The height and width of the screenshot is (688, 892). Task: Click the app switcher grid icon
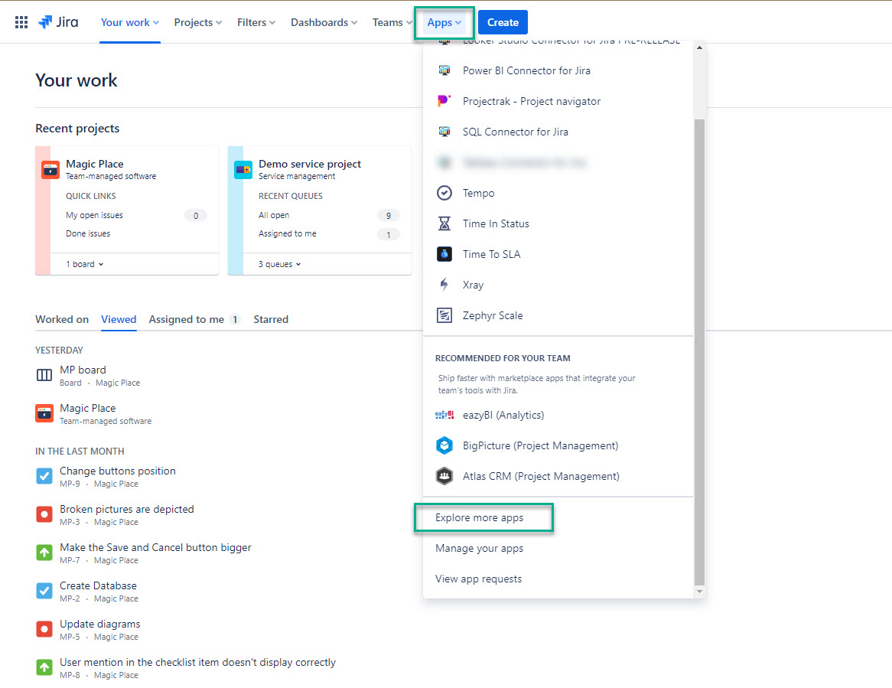21,21
